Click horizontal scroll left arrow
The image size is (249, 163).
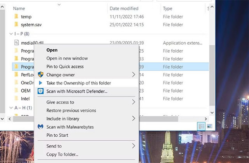click(10, 119)
